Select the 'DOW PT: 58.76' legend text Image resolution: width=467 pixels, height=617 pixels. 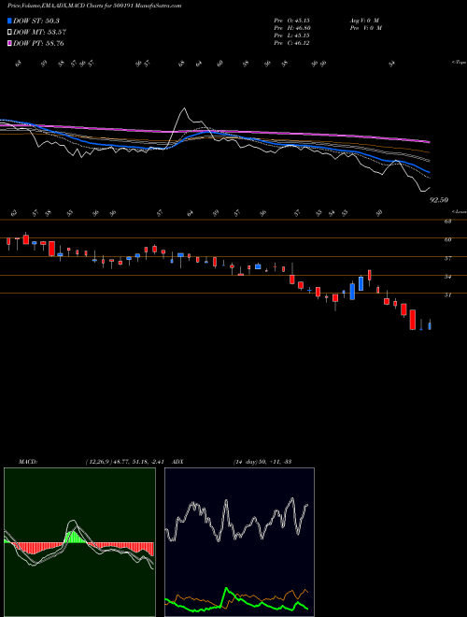[38, 43]
